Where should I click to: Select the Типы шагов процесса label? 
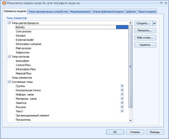pos(25,23)
